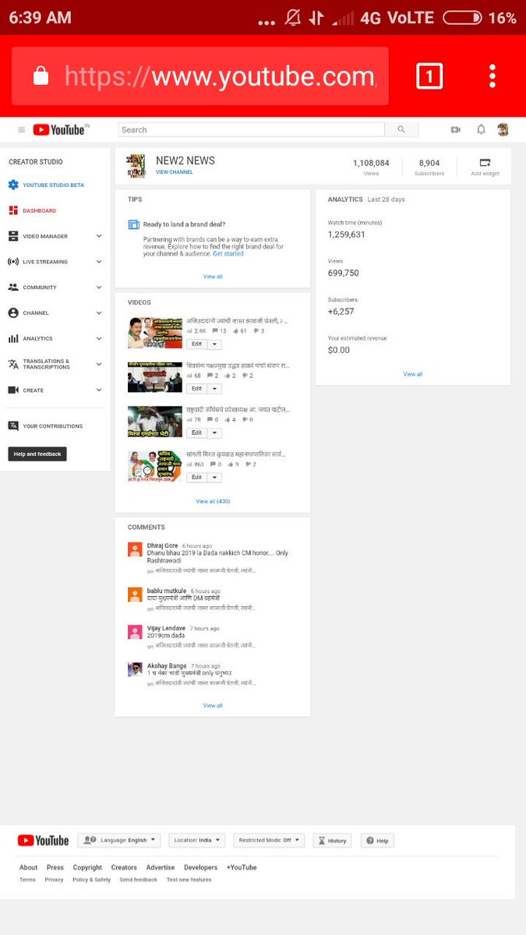This screenshot has width=526, height=935.
Task: Click the Create camera icon in sidebar
Action: [x=13, y=390]
